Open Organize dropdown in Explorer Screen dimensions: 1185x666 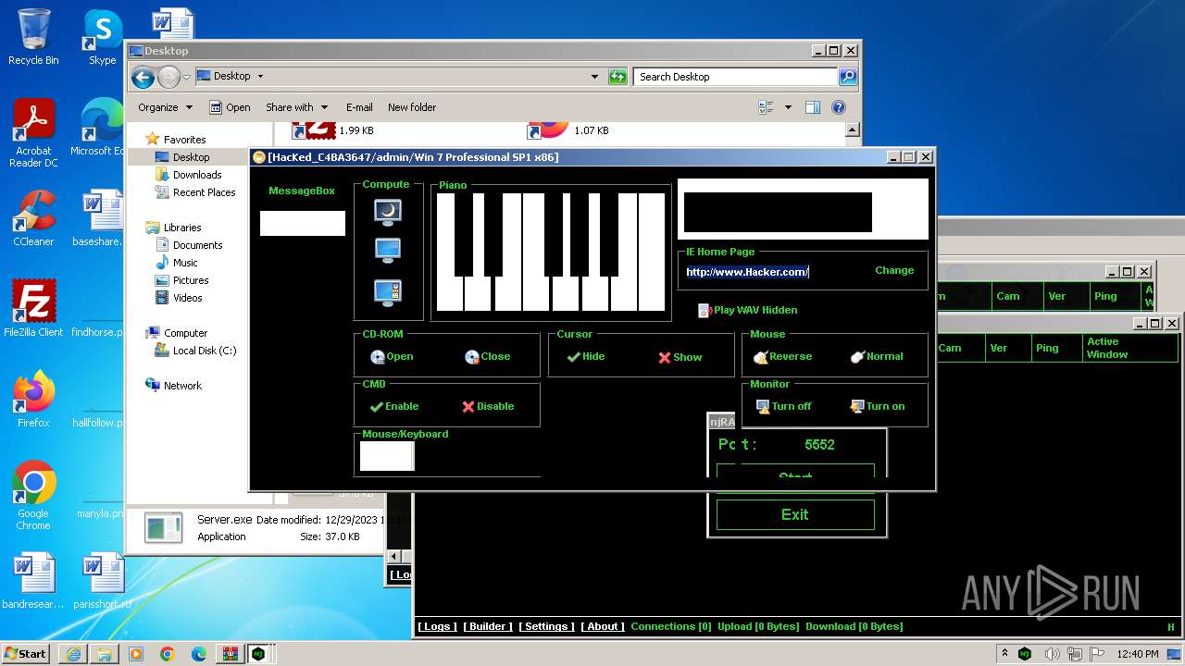click(x=165, y=107)
